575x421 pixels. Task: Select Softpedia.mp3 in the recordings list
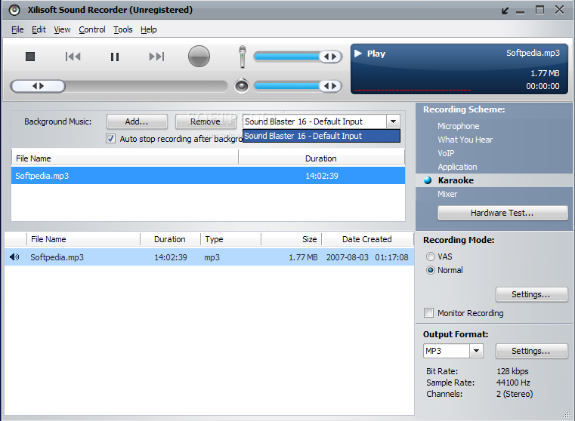(x=209, y=257)
